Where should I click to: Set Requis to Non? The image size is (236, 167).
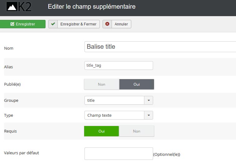pos(137,131)
